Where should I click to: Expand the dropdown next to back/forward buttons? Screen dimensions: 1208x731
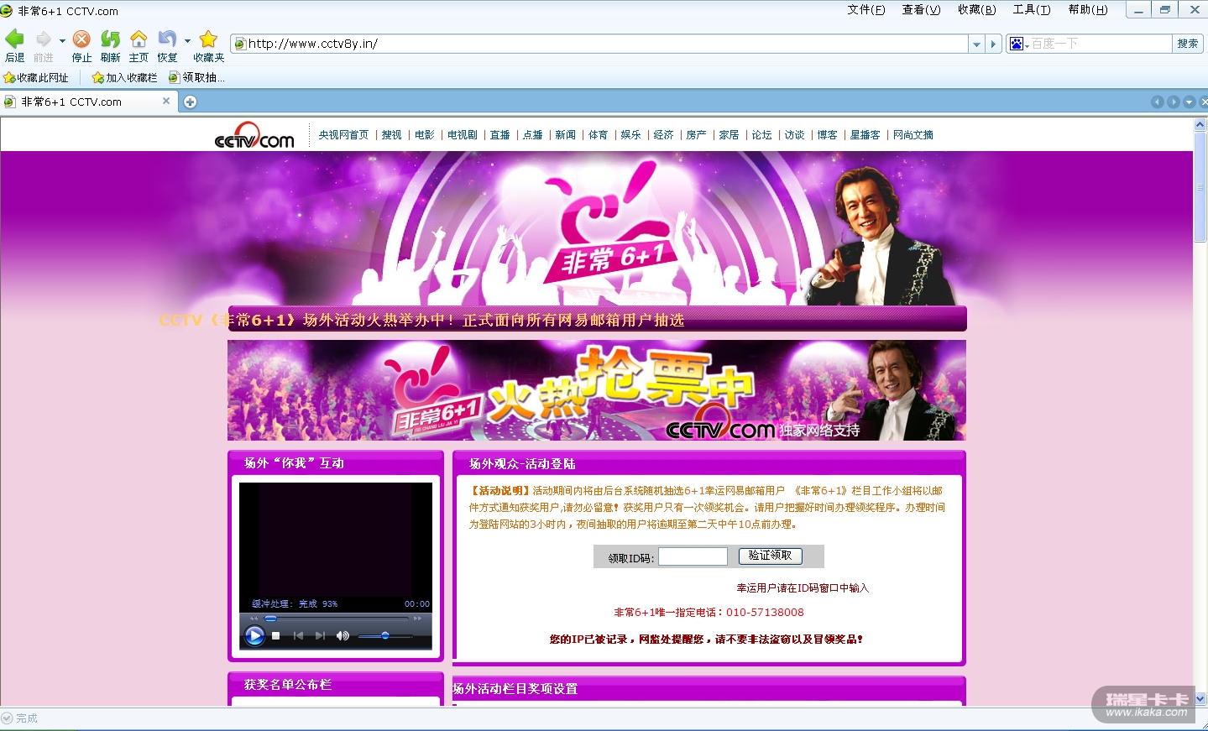(x=62, y=40)
